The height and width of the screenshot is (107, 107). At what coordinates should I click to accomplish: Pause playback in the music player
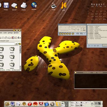click(x=65, y=34)
